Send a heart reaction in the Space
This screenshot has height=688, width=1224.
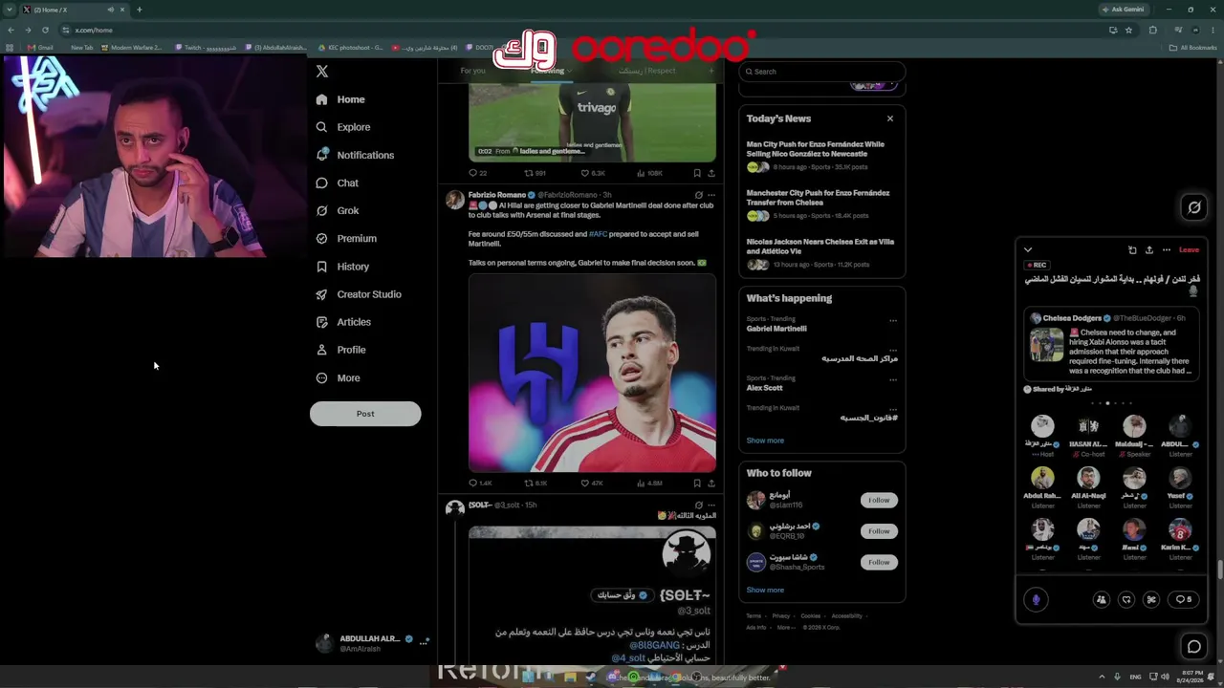[x=1126, y=599]
